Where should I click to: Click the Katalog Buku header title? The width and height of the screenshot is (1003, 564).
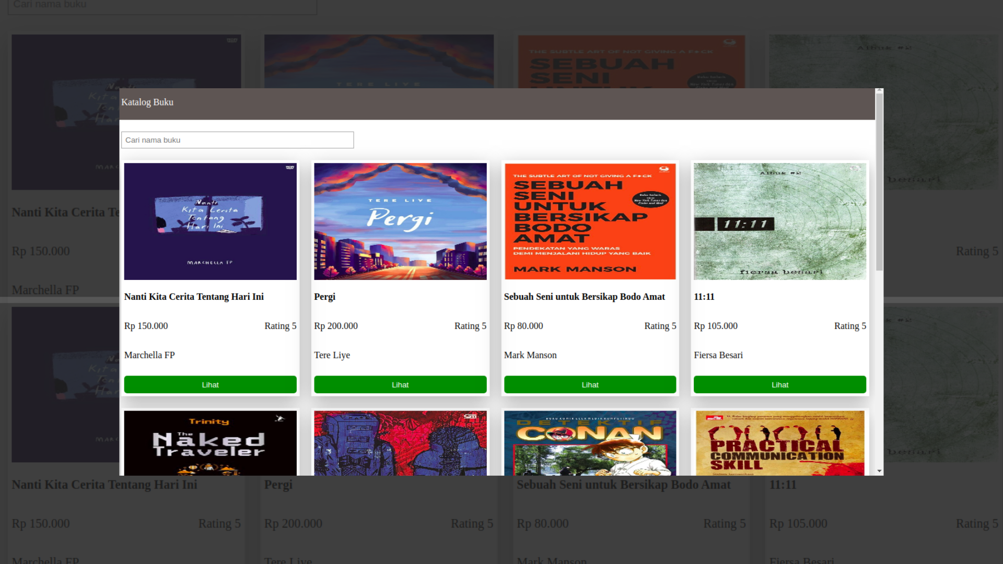(147, 102)
